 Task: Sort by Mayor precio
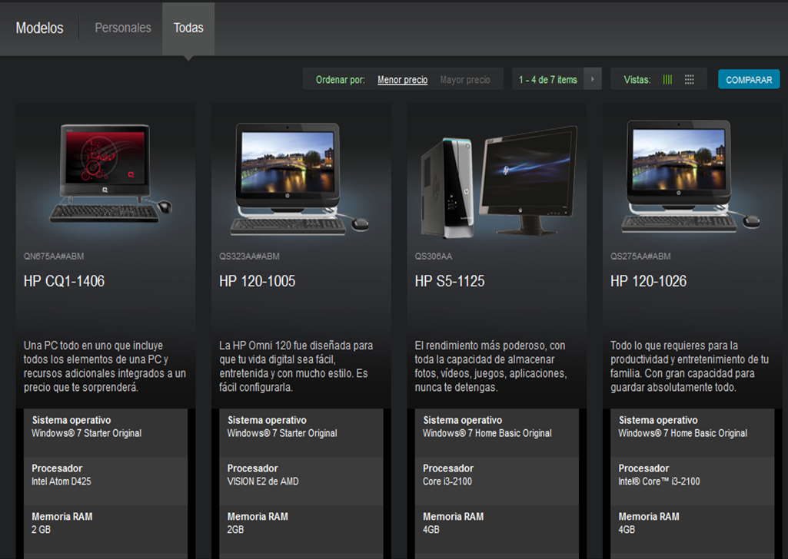pyautogui.click(x=464, y=80)
